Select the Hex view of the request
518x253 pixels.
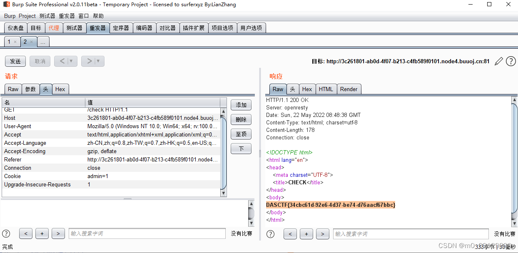tap(60, 89)
